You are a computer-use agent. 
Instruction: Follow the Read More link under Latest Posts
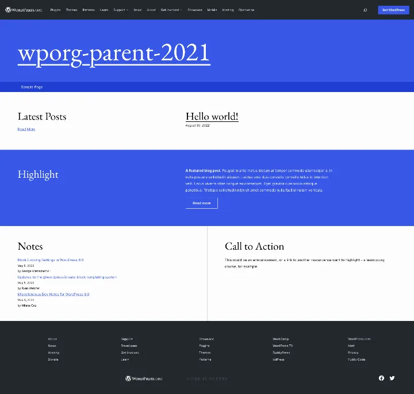coord(26,129)
